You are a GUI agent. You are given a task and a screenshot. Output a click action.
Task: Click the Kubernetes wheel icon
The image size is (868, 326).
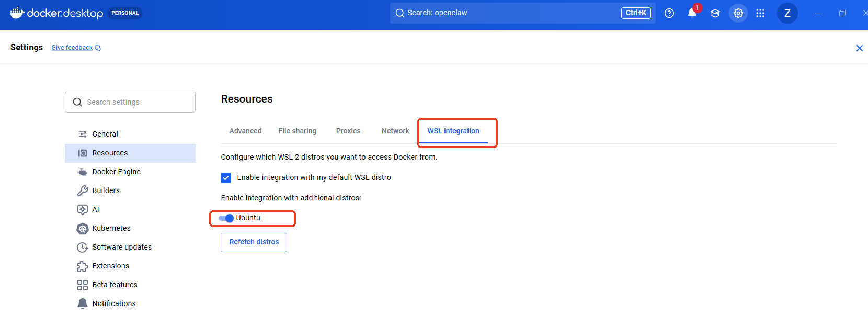(x=83, y=228)
